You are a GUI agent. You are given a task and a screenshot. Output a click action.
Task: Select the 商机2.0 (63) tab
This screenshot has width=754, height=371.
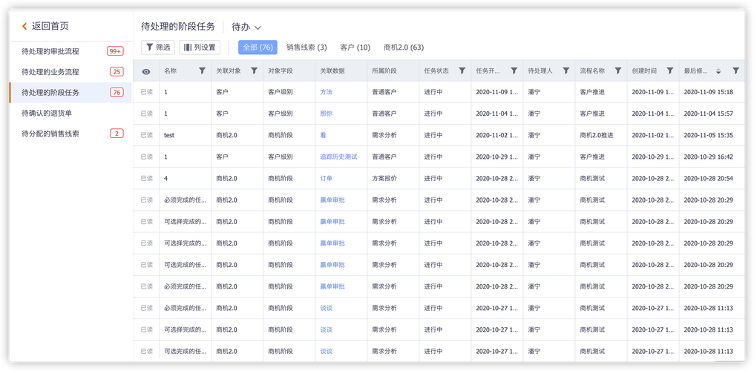click(404, 47)
